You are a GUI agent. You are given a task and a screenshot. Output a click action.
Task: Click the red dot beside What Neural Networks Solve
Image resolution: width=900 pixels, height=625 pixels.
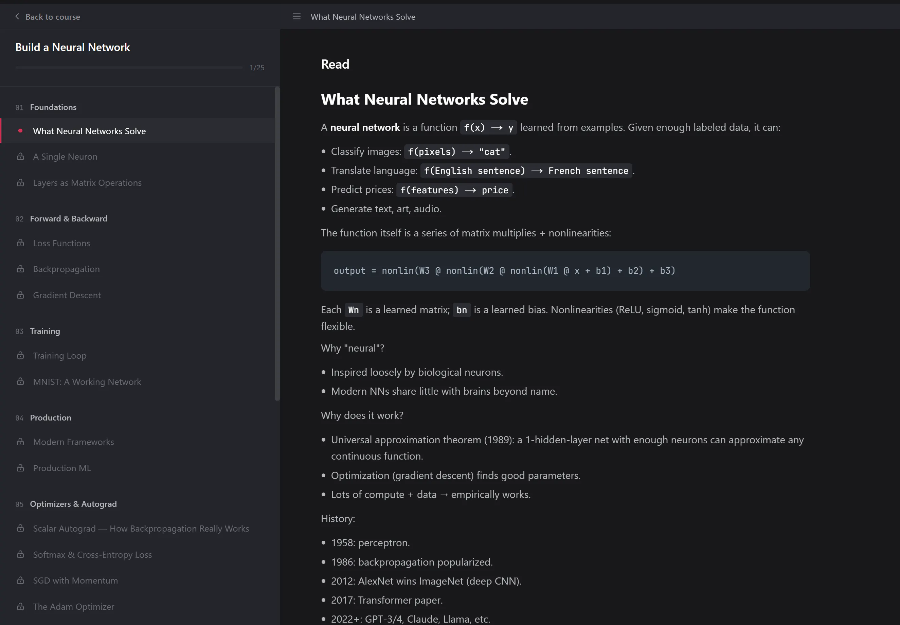pos(20,131)
